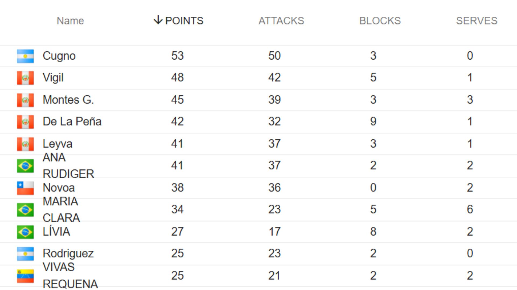Screen dimensions: 517x290
Task: Click the Peru flag next to Vigil
Action: [25, 78]
